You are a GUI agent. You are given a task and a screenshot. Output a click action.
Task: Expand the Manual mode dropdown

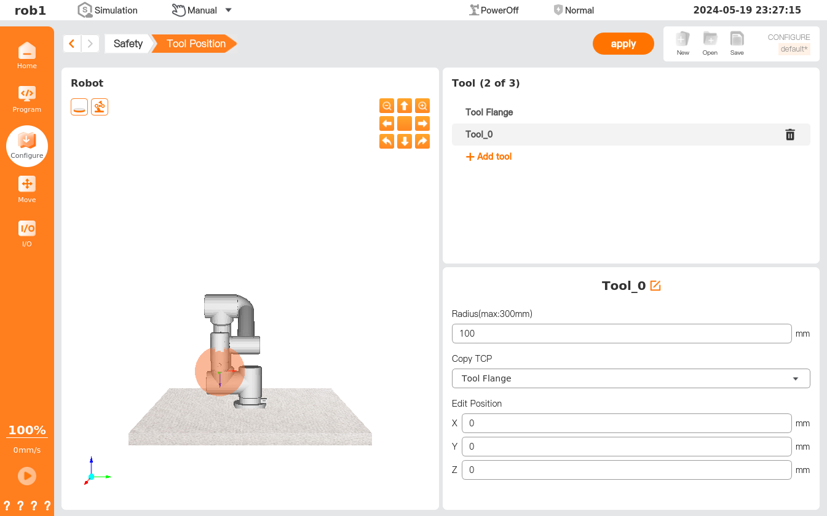pos(202,10)
